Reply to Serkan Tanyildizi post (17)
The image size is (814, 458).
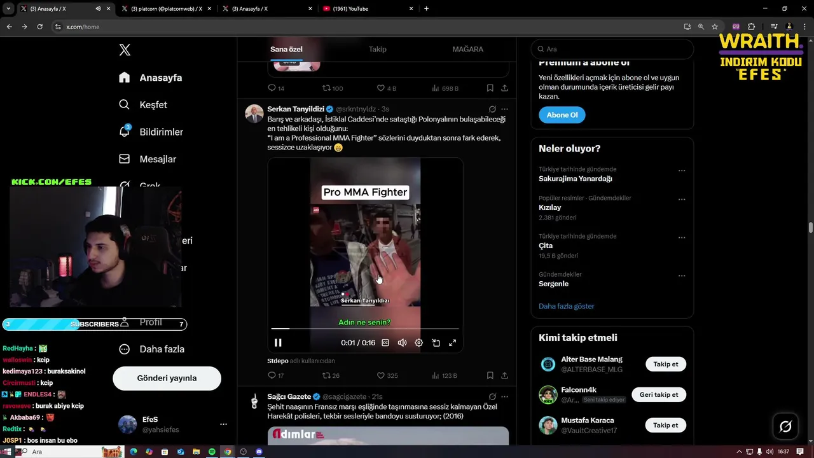click(x=276, y=375)
